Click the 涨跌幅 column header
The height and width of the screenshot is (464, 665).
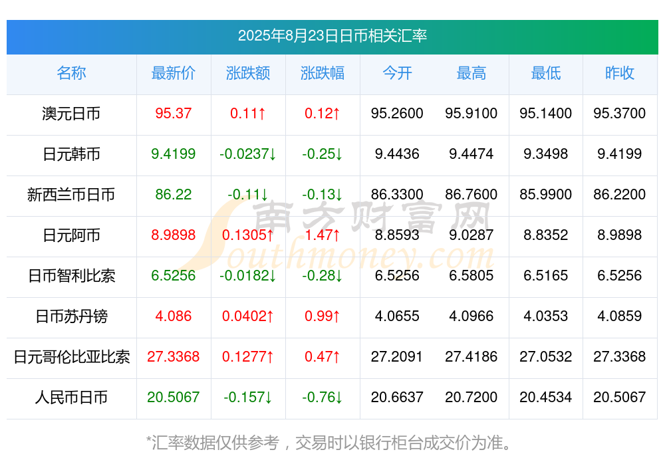click(x=323, y=73)
